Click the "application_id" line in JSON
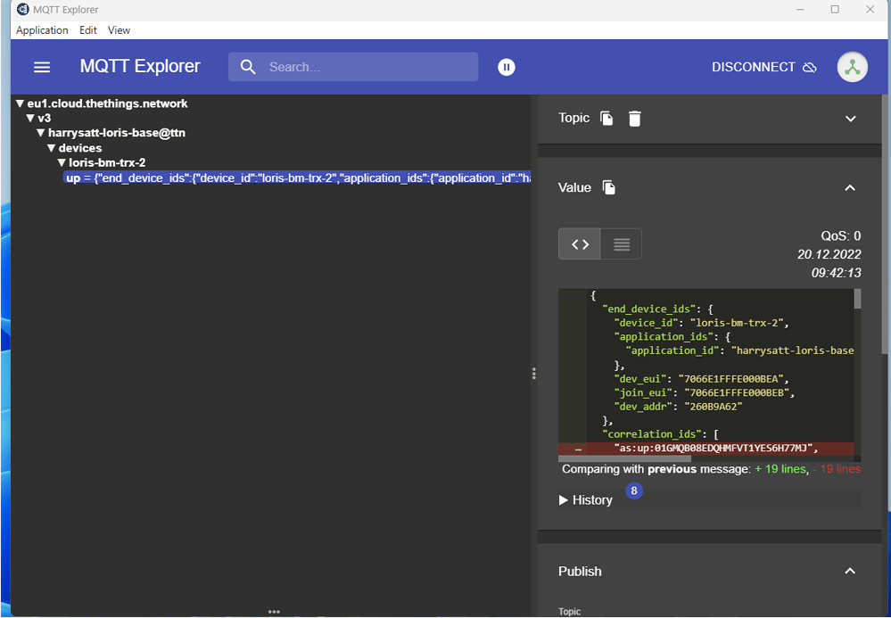 click(739, 350)
